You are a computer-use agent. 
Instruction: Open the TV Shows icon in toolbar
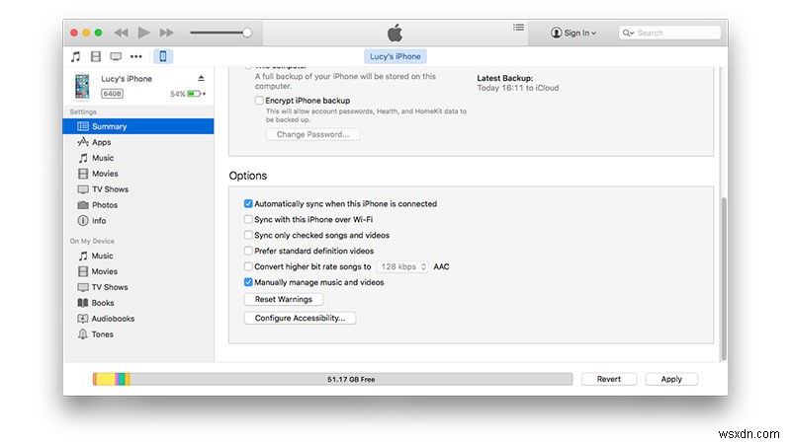(x=116, y=56)
